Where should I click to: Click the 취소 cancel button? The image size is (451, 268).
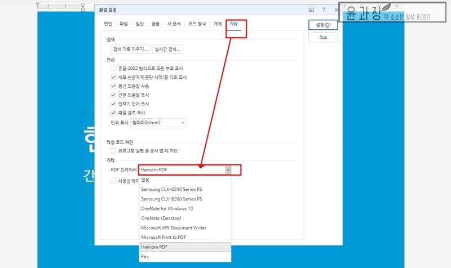323,38
